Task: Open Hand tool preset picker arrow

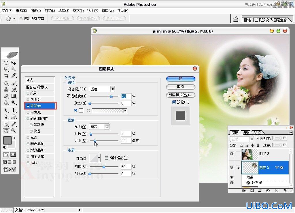Action: coord(14,19)
